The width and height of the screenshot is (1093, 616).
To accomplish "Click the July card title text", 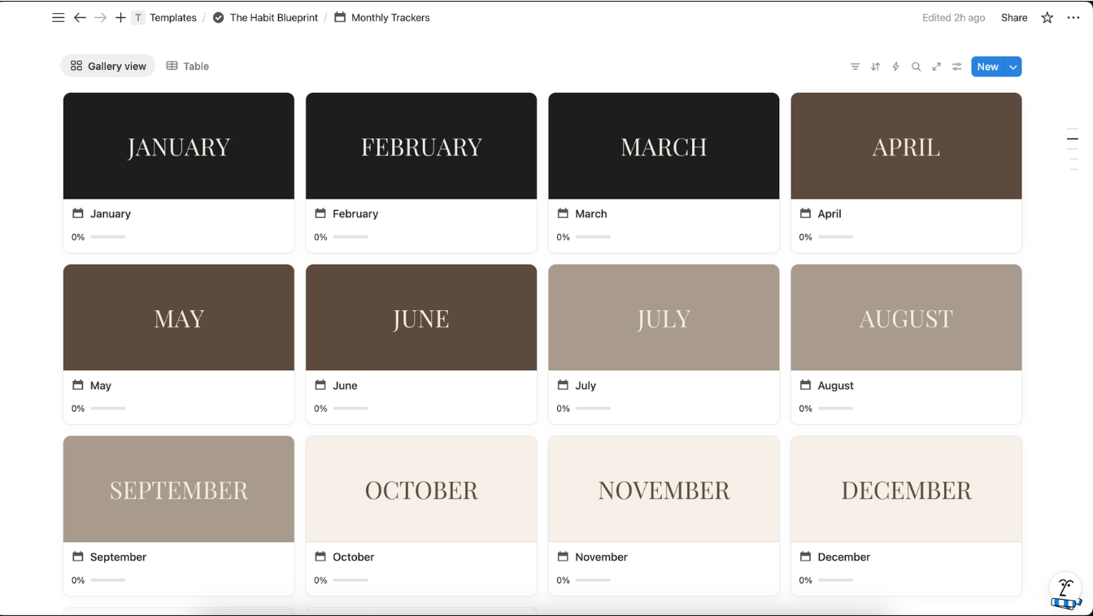I will pos(586,386).
